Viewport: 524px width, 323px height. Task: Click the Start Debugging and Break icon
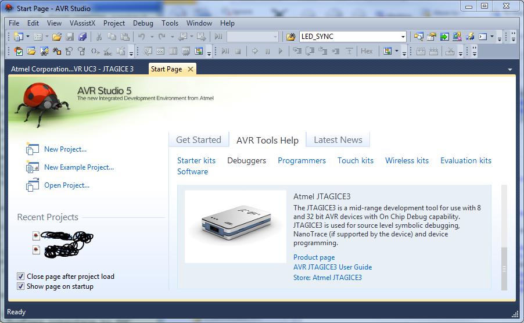(x=225, y=51)
